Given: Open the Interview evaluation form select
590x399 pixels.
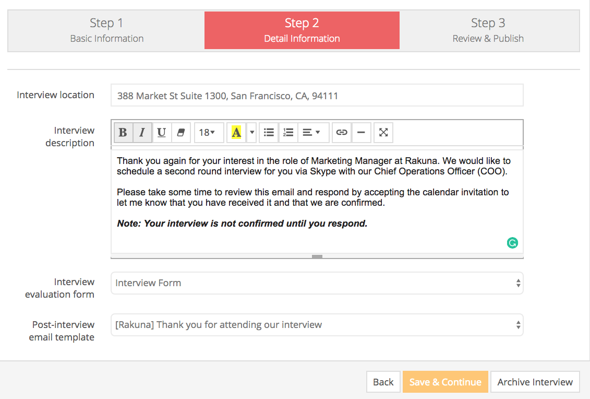Looking at the screenshot, I should click(x=317, y=283).
